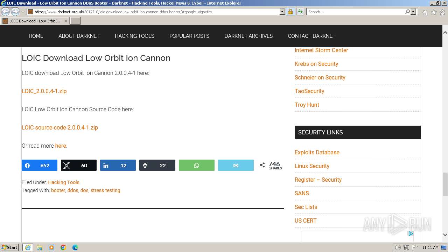
Task: Visit Internet Storm Center link
Action: (x=321, y=50)
